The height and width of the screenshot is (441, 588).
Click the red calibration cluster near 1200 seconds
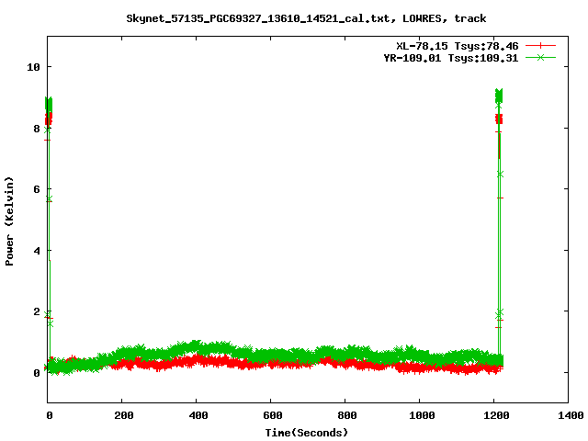click(x=499, y=119)
